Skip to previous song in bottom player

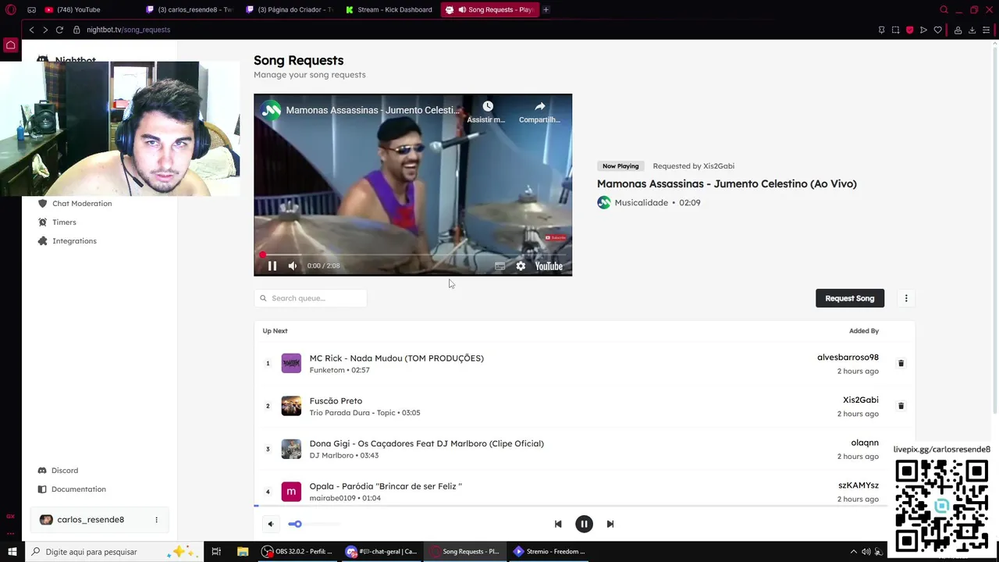[x=558, y=525]
